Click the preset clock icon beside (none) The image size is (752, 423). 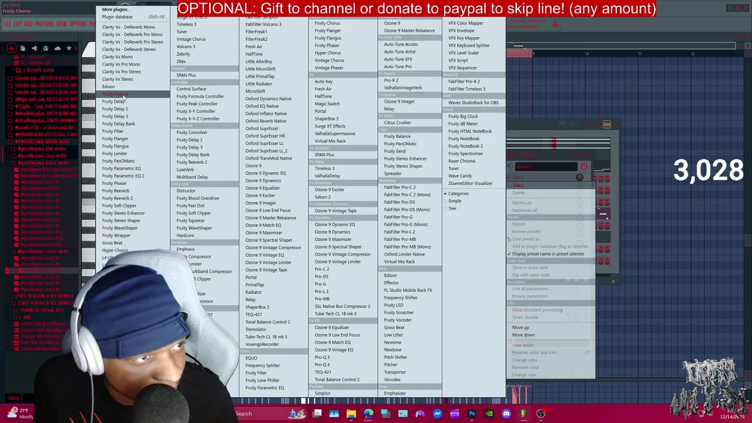coord(584,167)
